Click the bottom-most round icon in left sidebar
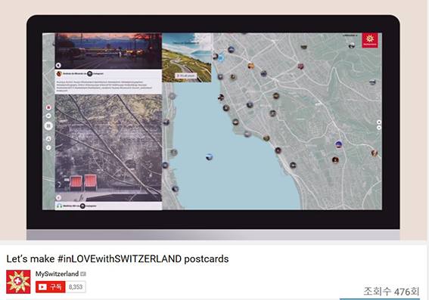 click(x=48, y=147)
